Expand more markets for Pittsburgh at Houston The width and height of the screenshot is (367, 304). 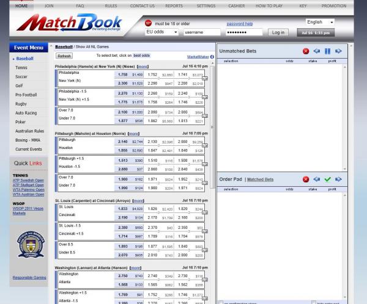[133, 134]
